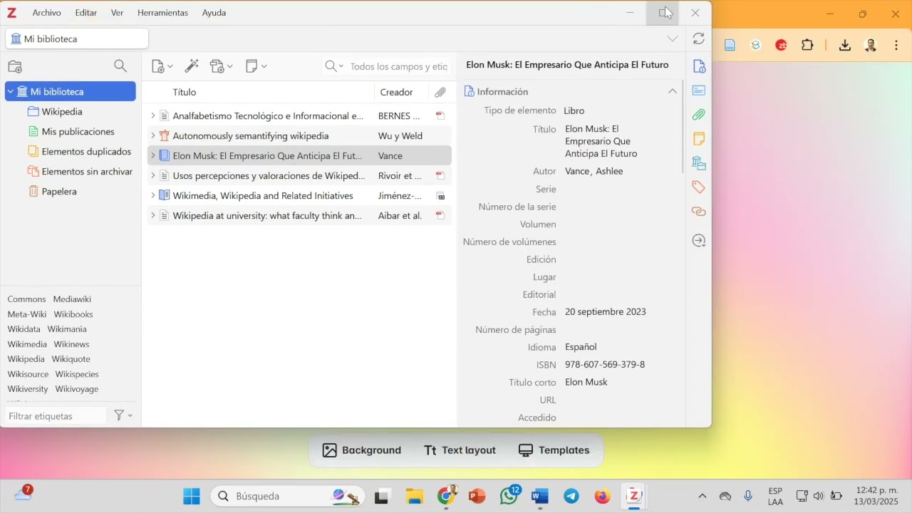Filter by the Wikiquote tag
This screenshot has width=912, height=513.
click(71, 359)
